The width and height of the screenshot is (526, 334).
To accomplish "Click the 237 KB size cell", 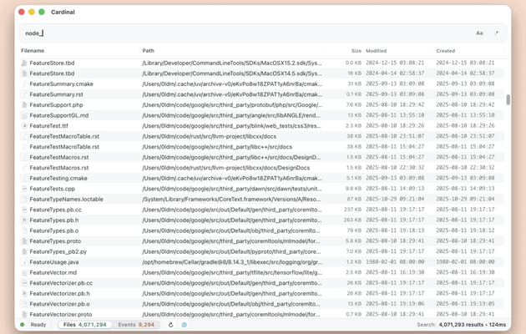I will pos(352,210).
